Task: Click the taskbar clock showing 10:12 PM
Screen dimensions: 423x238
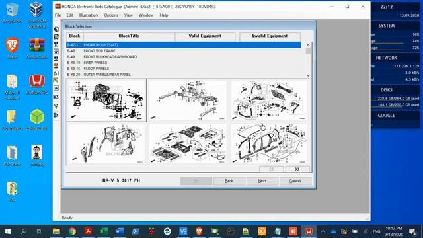Action: coord(394,231)
